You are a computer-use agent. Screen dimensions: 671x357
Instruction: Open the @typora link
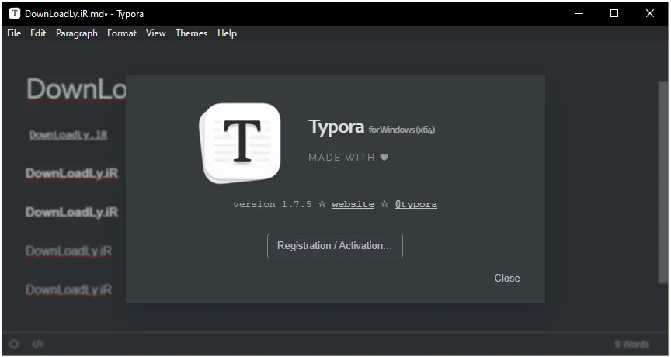pos(415,204)
